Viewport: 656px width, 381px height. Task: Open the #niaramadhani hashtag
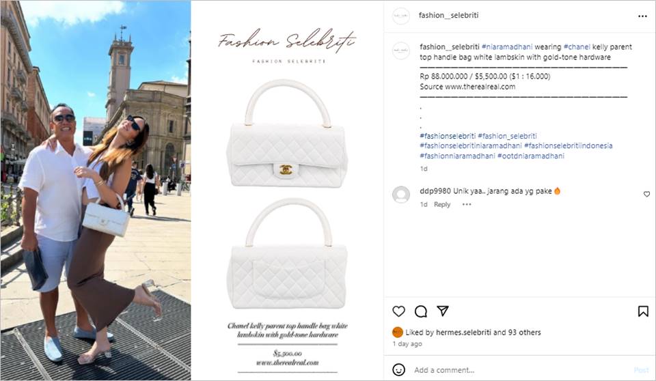pyautogui.click(x=507, y=47)
